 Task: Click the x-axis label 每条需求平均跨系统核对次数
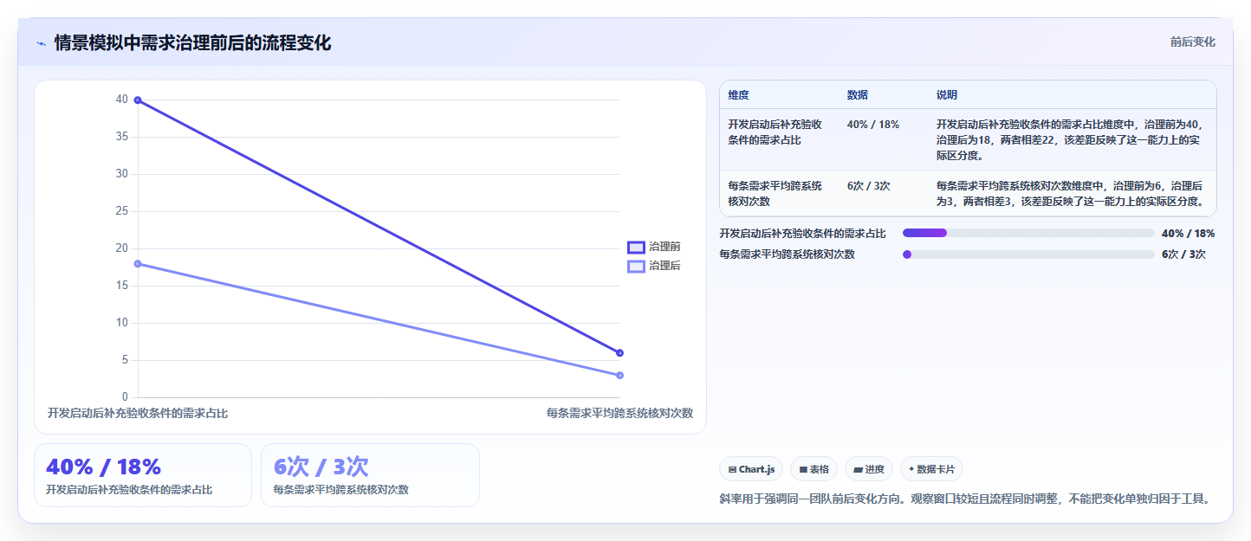(x=619, y=414)
